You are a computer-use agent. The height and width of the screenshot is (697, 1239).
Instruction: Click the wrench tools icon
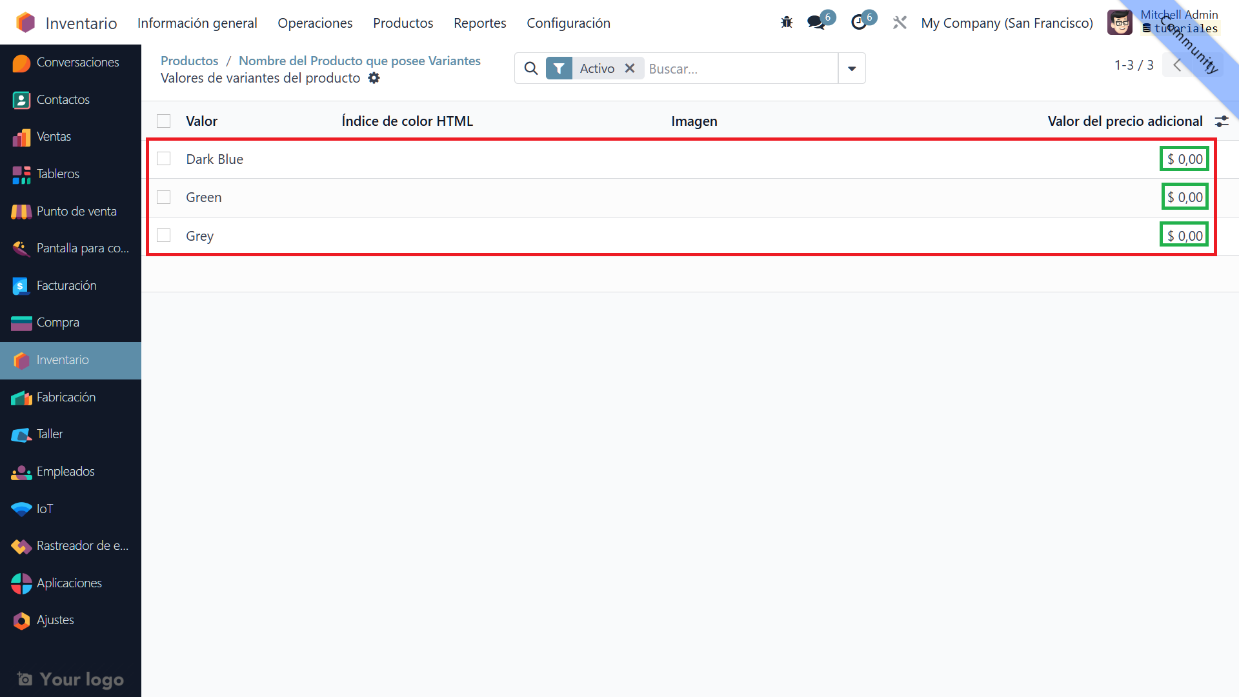900,23
